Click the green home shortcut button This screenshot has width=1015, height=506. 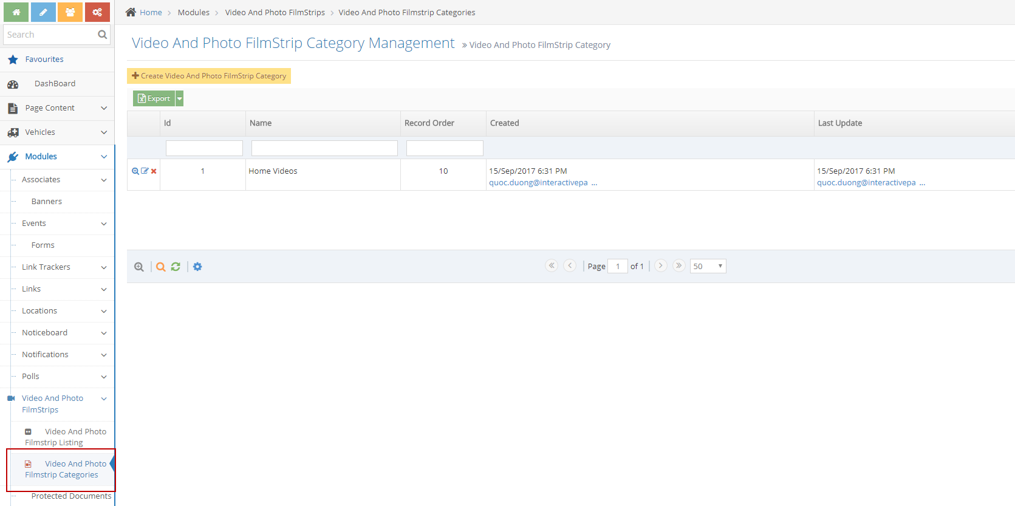[x=16, y=12]
